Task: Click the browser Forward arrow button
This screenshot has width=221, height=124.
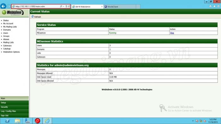Action: (x=9, y=6)
